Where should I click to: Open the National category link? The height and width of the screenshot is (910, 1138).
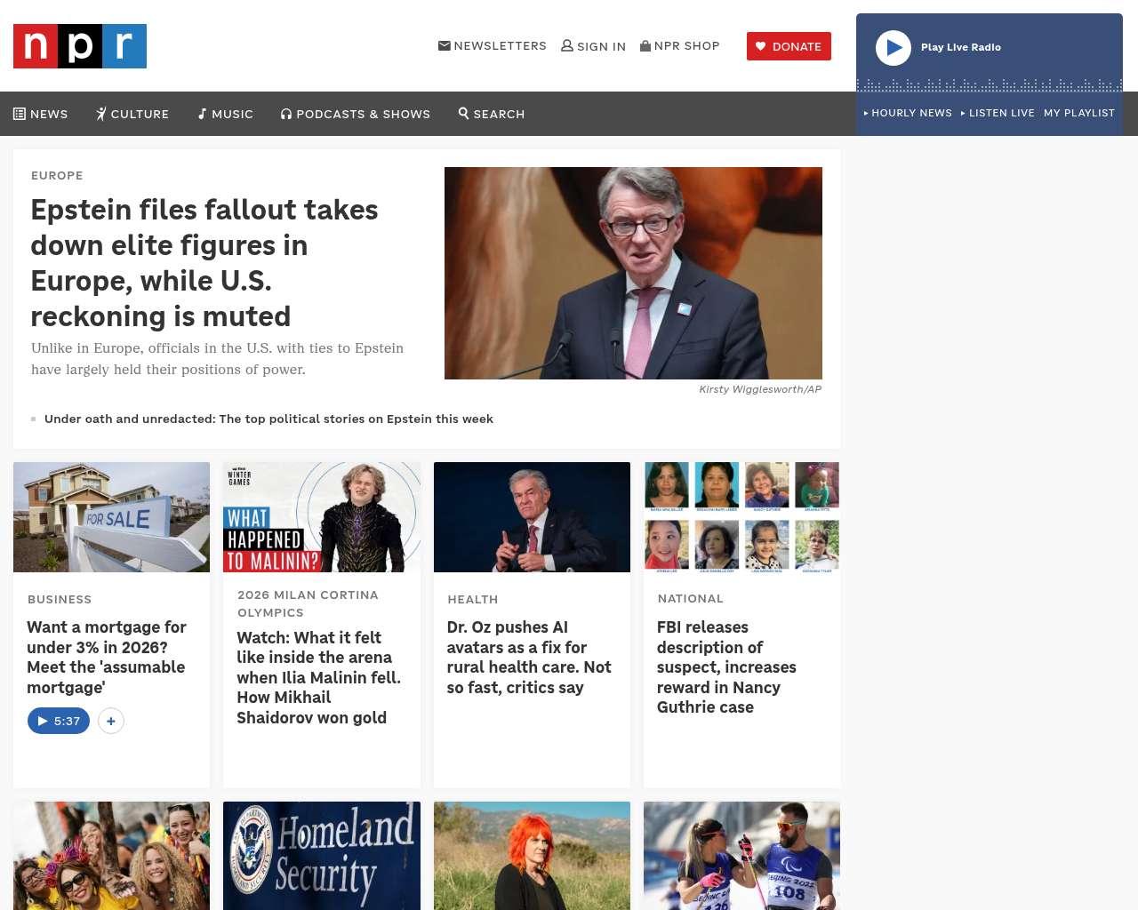(691, 598)
